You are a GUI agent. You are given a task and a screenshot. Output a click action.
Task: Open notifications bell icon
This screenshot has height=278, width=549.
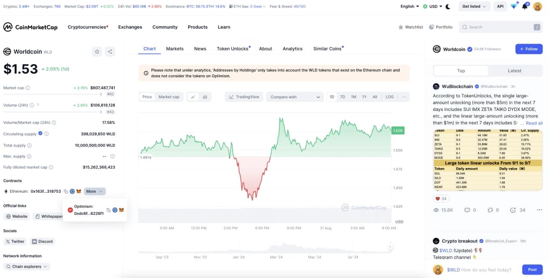click(x=525, y=7)
